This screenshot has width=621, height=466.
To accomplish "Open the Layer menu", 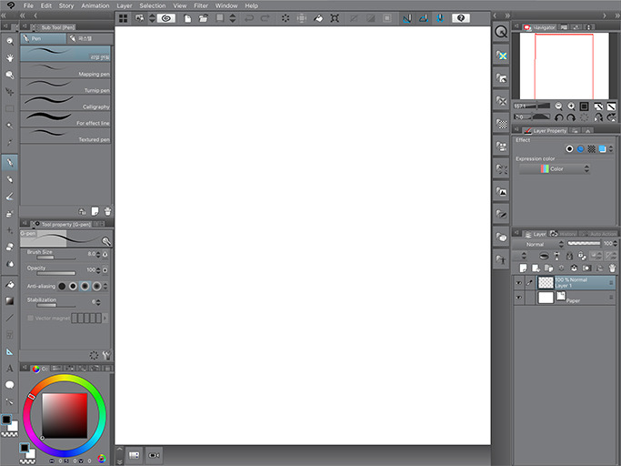I will coord(125,5).
